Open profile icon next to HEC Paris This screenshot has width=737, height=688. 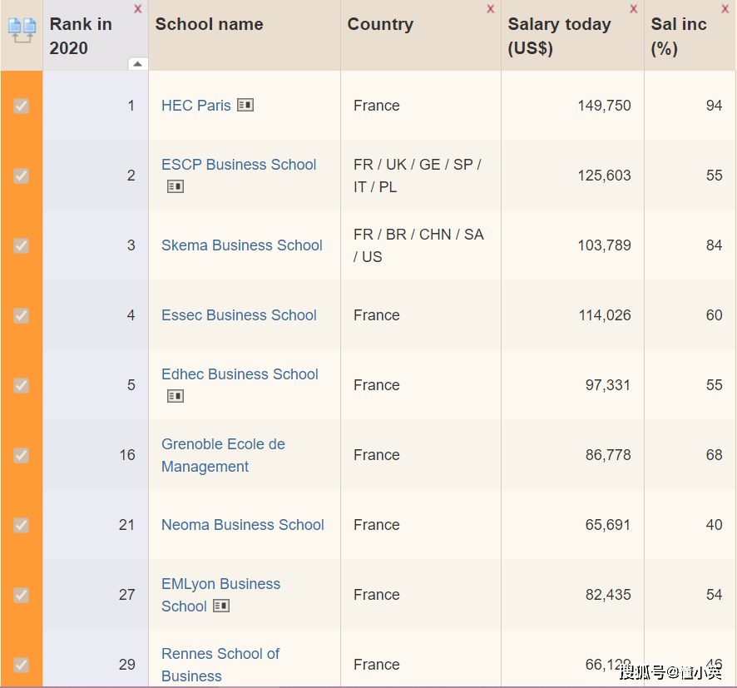click(x=245, y=105)
